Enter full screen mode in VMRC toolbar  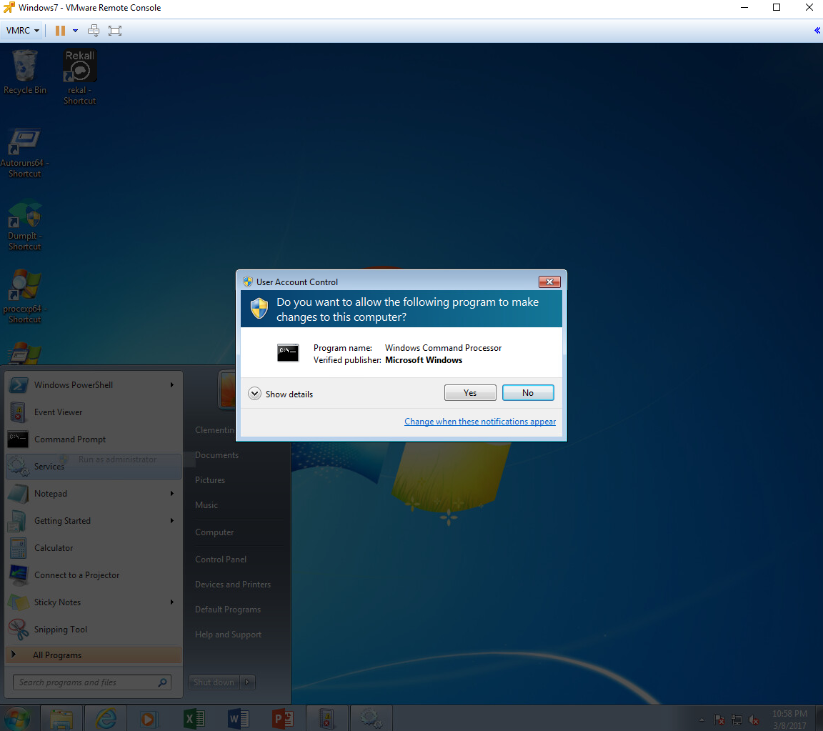click(115, 31)
